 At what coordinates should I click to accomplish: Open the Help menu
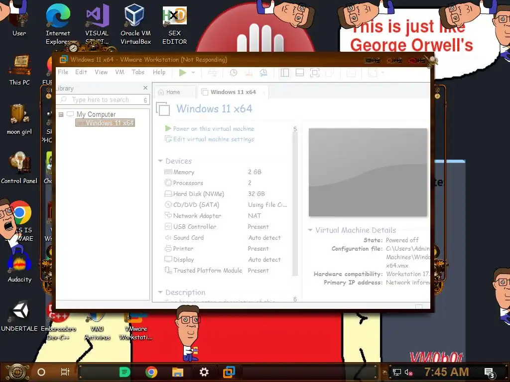[x=159, y=72]
